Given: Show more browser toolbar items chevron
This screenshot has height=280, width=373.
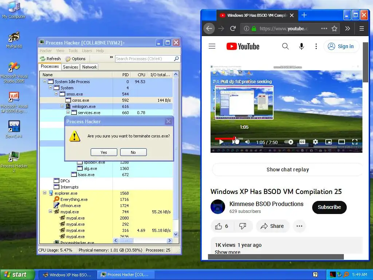Looking at the screenshot, I should click(348, 28).
